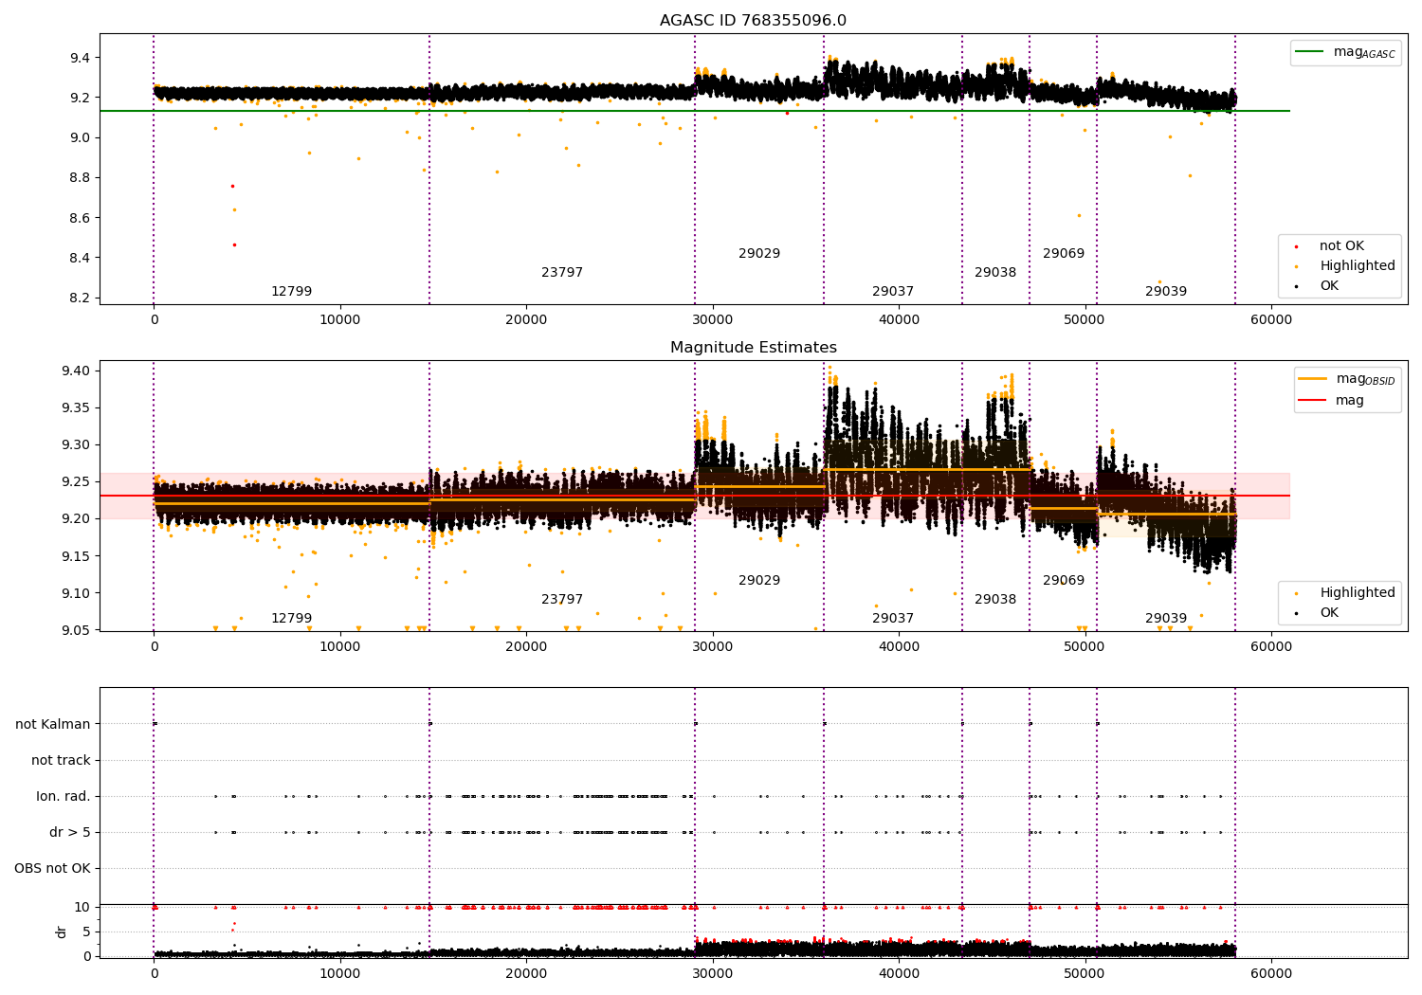Screen dimensions: 1422x995
Task: Click y tick 9.30 in middle panel
Action: tap(76, 445)
